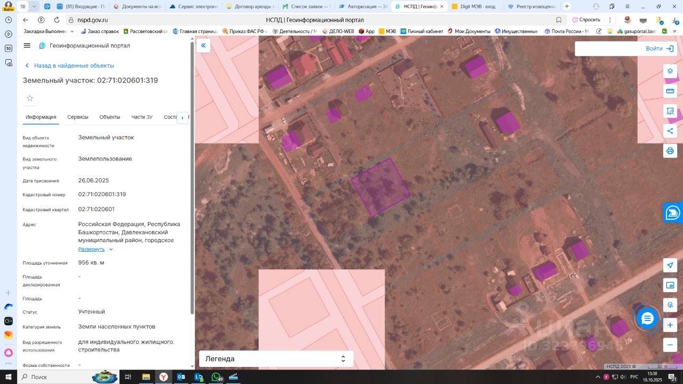The width and height of the screenshot is (683, 384).
Task: Open the Части ЗУ tab
Action: (142, 117)
